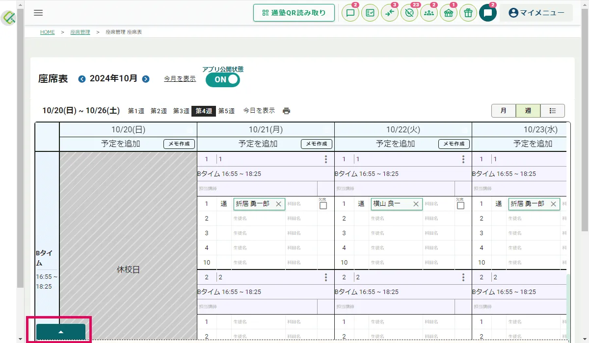Select 第5週 tab
This screenshot has width=589, height=343.
(x=226, y=111)
